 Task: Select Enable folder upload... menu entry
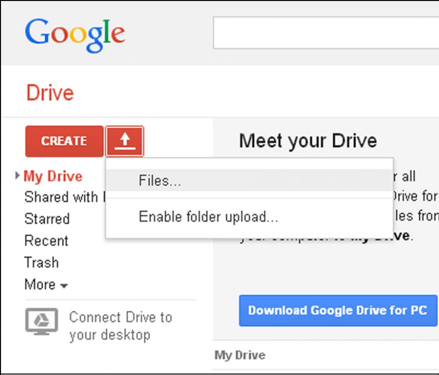pyautogui.click(x=249, y=217)
